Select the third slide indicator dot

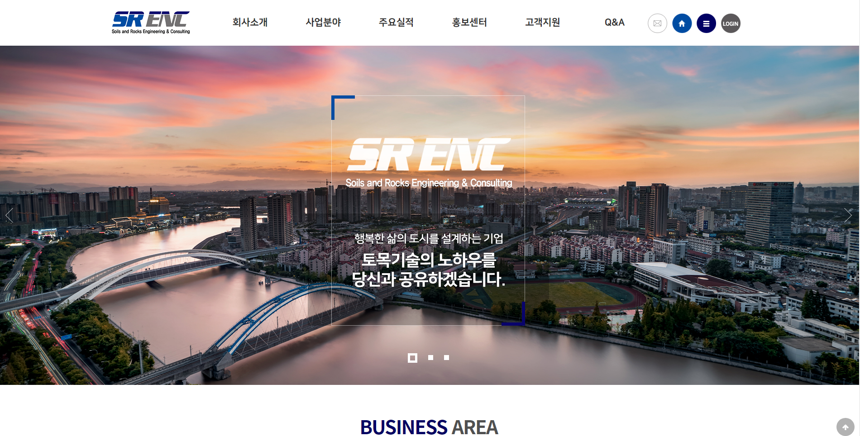click(x=446, y=357)
